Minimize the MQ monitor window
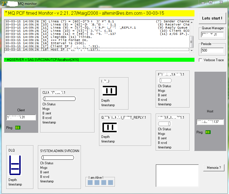This screenshot has height=194, width=229. pyautogui.click(x=203, y=3)
